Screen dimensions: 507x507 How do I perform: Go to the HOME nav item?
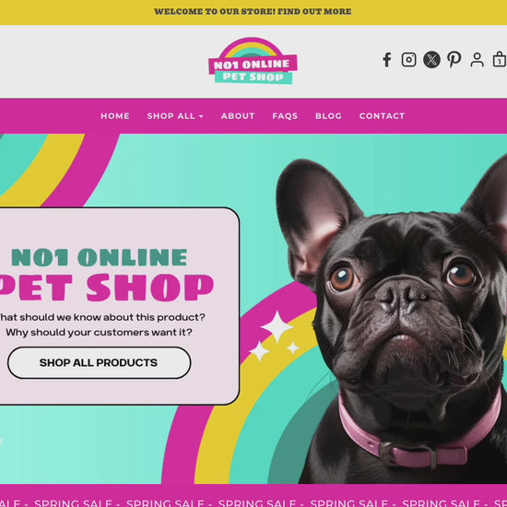click(115, 116)
